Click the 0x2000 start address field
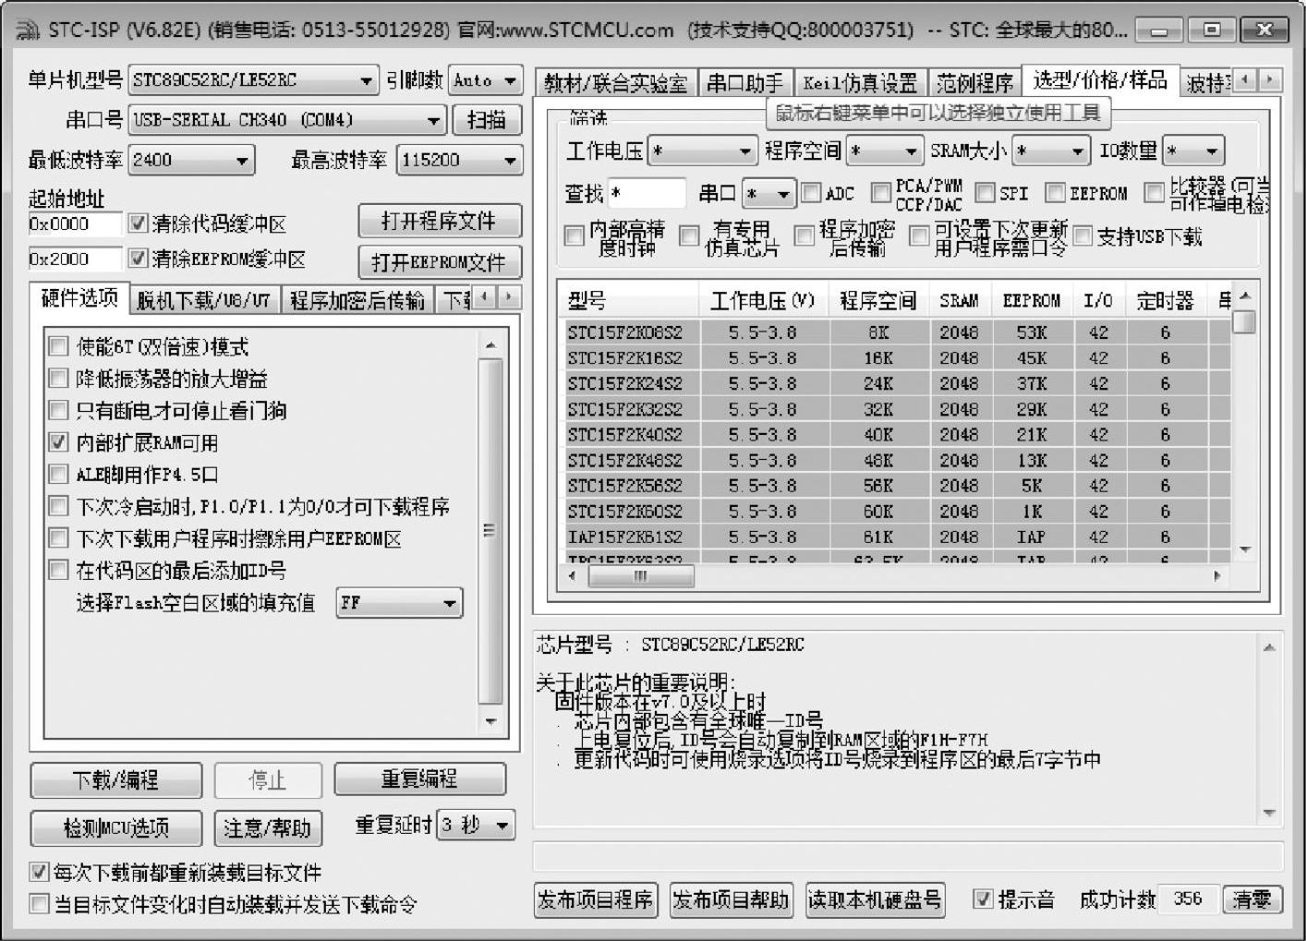This screenshot has width=1306, height=941. point(74,259)
